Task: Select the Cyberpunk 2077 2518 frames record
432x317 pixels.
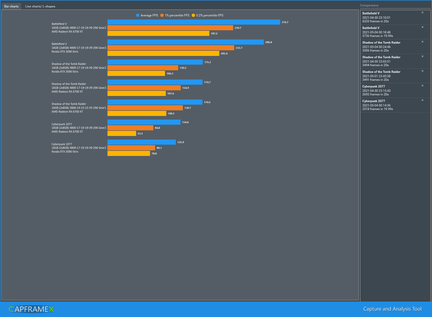Action: [x=395, y=105]
